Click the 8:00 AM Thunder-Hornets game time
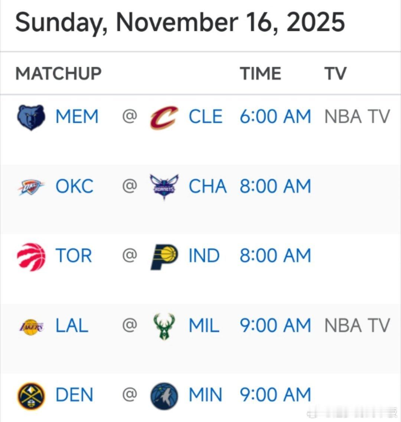Image resolution: width=401 pixels, height=422 pixels. pos(275,186)
